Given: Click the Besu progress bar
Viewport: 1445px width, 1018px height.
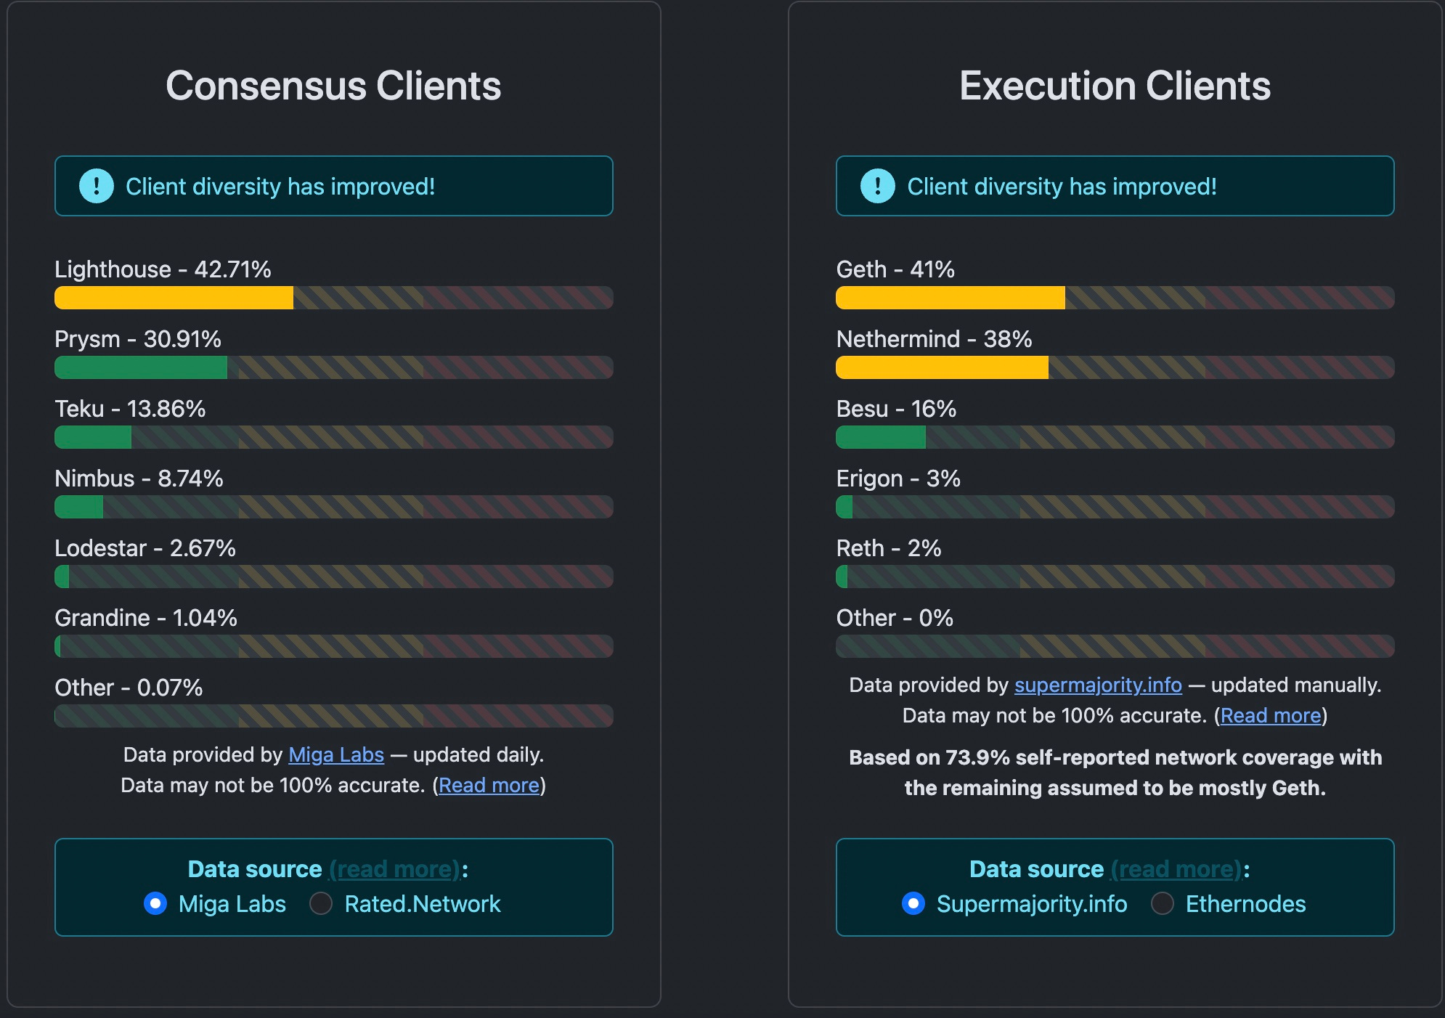Looking at the screenshot, I should coord(880,437).
